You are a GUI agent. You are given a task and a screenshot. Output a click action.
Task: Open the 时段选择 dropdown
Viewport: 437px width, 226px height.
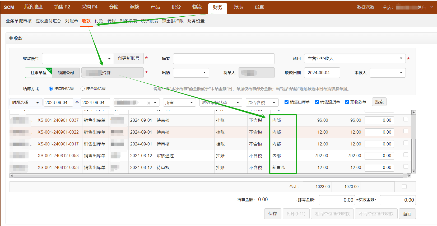point(26,102)
